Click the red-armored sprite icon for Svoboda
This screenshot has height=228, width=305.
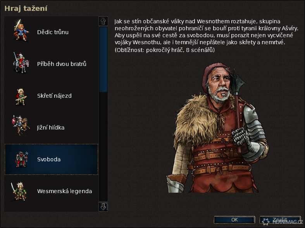pos(21,159)
